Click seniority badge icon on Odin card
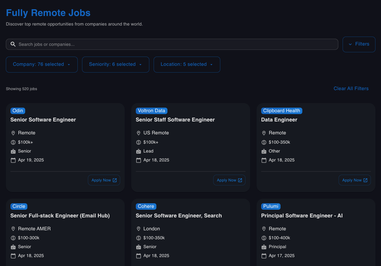The image size is (381, 266). [13, 151]
